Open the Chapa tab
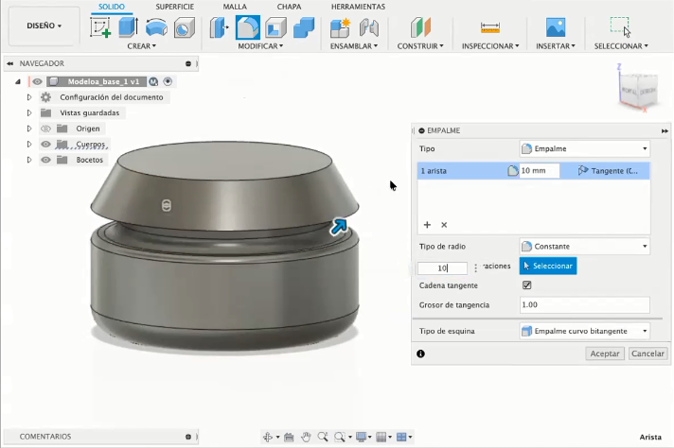 coord(290,7)
